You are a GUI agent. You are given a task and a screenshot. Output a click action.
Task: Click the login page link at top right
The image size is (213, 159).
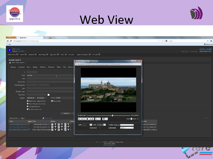pyautogui.click(x=185, y=51)
